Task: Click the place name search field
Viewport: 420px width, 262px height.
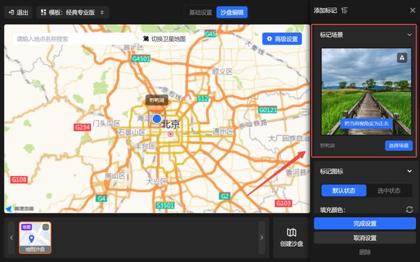Action: [73, 39]
